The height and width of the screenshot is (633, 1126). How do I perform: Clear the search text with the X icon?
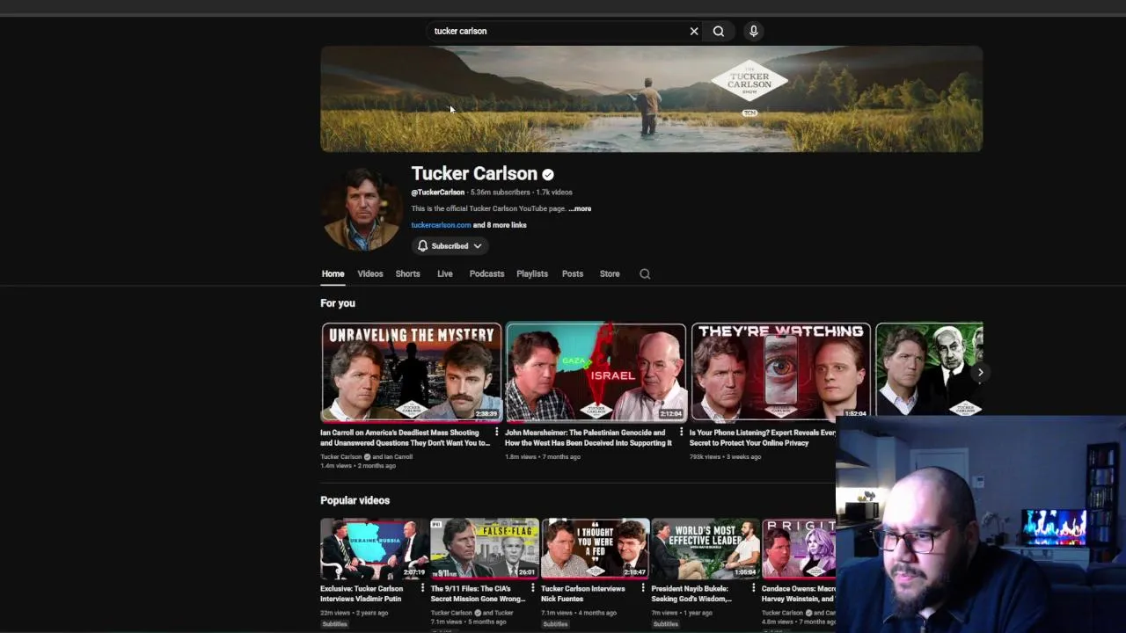[694, 31]
